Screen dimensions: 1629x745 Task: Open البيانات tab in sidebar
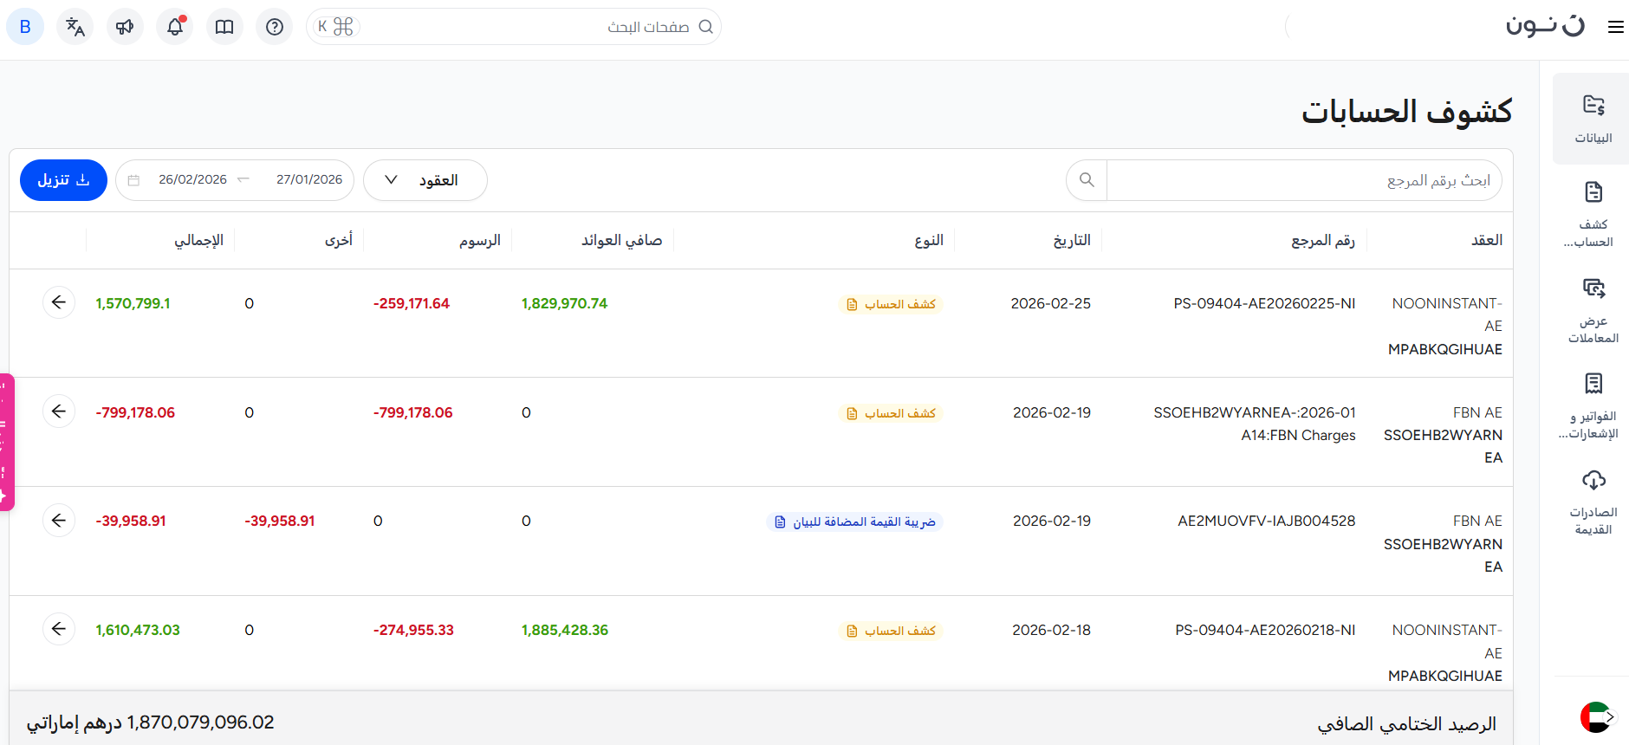(1593, 119)
